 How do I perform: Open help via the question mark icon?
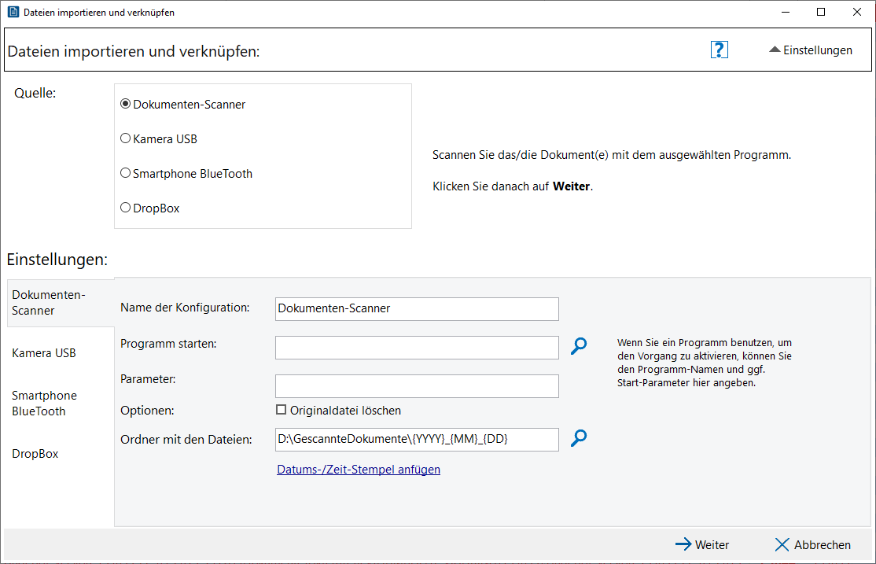point(719,50)
